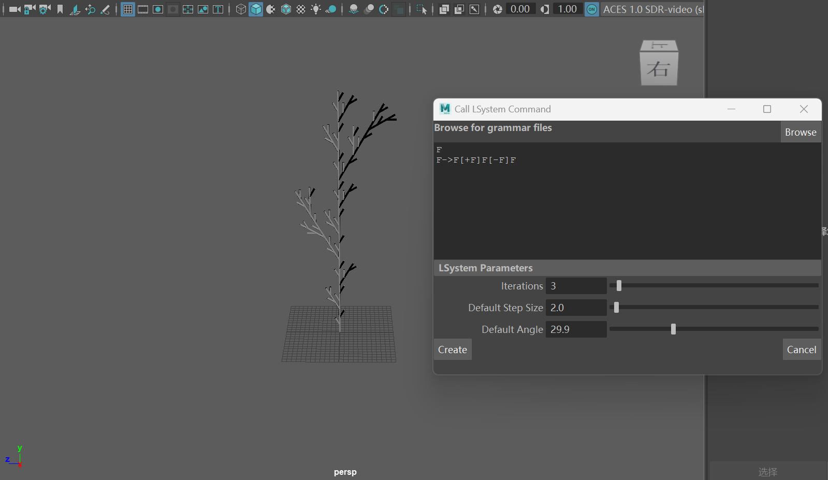Open Camera Attributes gear icon
828x480 pixels.
click(45, 9)
